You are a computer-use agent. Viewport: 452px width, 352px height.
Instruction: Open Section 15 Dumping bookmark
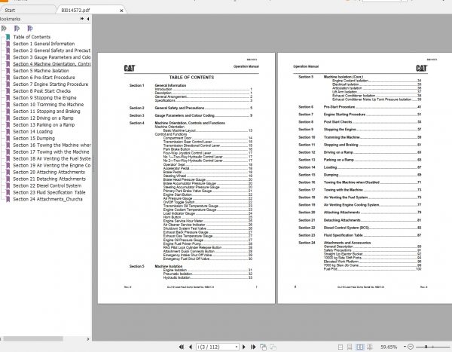[x=34, y=138]
